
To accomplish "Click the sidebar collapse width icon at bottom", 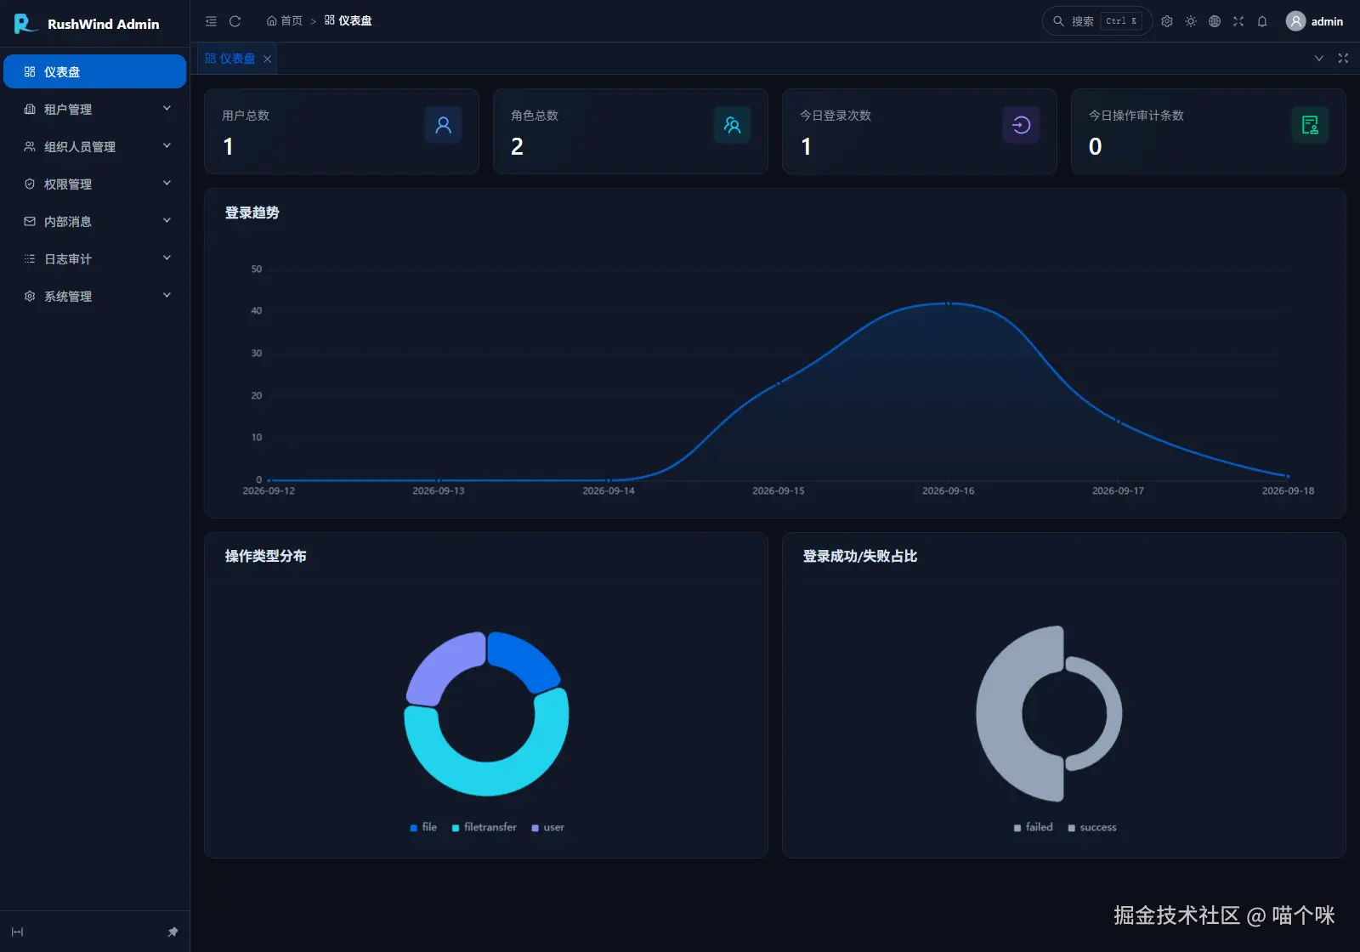I will pyautogui.click(x=17, y=932).
